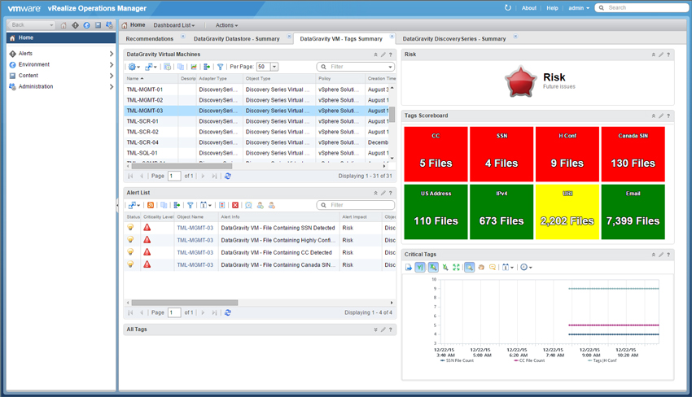Viewport: 692px width, 397px height.
Task: Sort by the Name column header
Action: 151,79
